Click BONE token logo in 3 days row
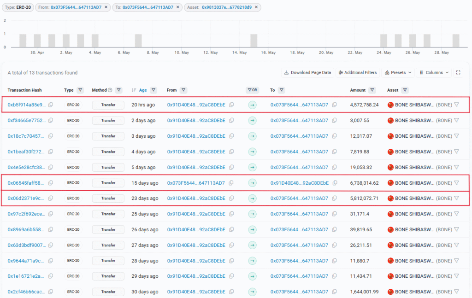The width and height of the screenshot is (472, 298). click(390, 136)
